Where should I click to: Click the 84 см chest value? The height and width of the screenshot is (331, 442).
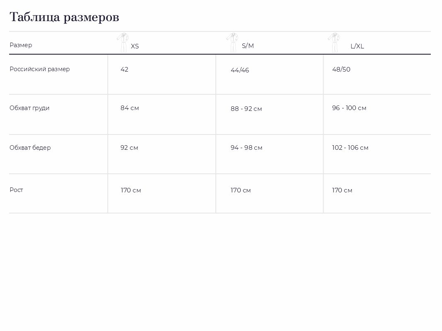tap(130, 108)
